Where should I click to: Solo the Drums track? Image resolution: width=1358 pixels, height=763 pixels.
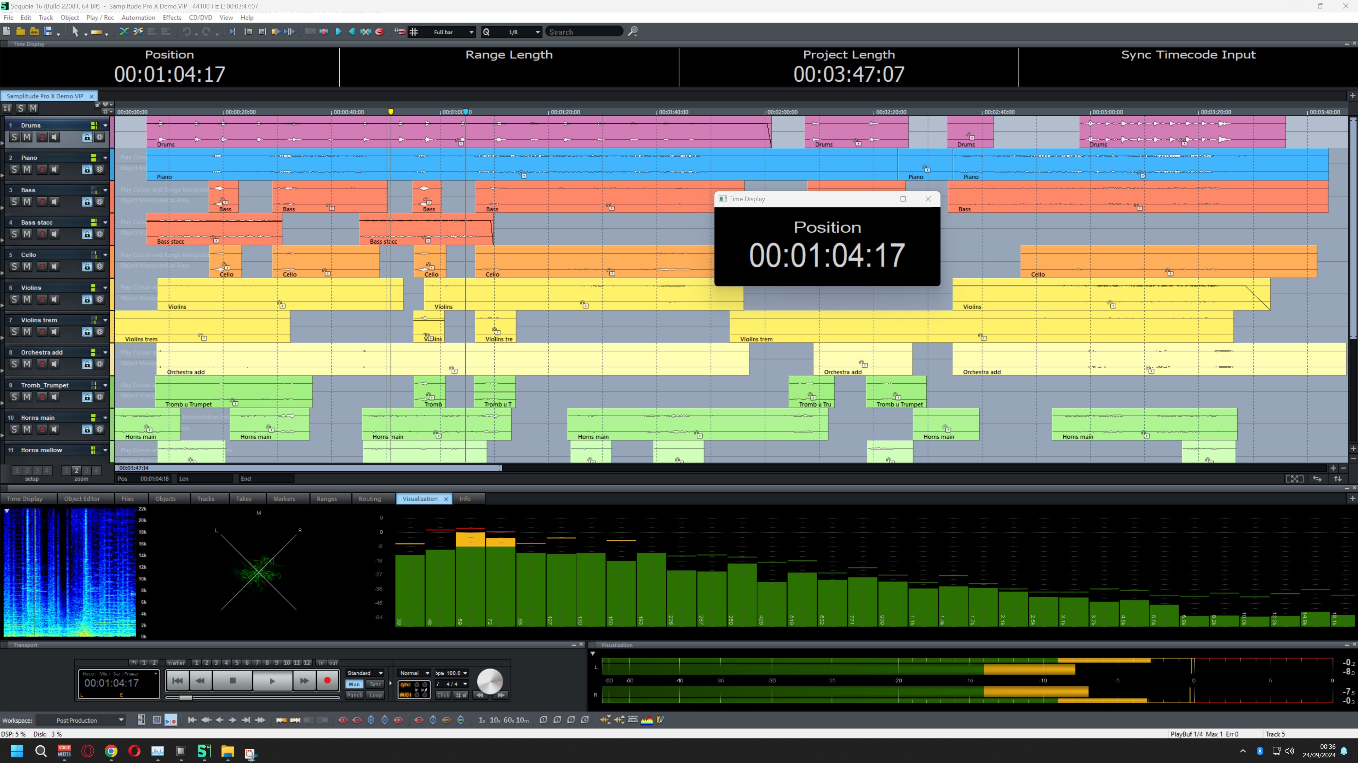coord(14,138)
